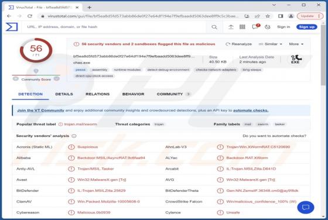Viewport: 328px width, 220px height.
Task: Expand the More dropdown
Action: coord(296,44)
